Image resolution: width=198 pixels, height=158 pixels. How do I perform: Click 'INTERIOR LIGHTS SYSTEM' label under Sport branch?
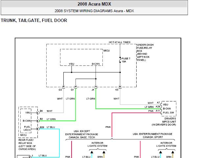click(x=166, y=144)
